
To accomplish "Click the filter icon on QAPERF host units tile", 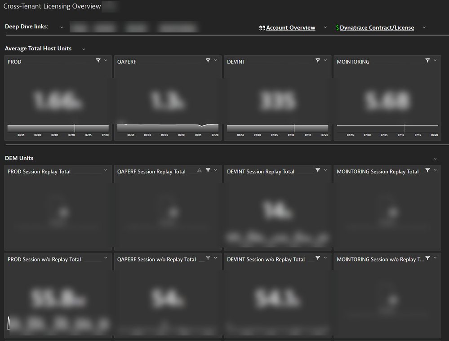I will pos(208,61).
